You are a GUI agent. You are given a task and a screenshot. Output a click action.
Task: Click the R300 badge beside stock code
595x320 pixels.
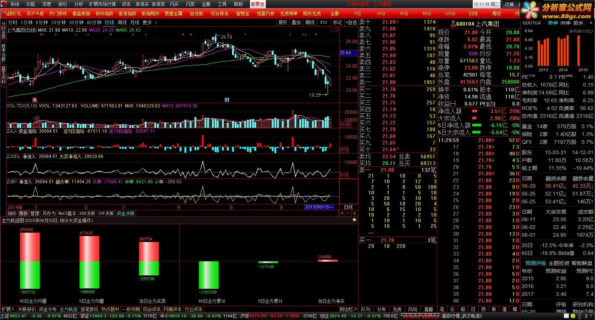(453, 24)
